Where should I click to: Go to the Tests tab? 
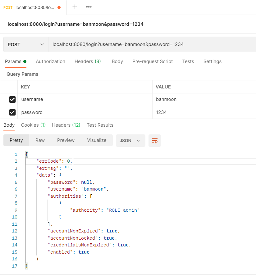(x=188, y=61)
